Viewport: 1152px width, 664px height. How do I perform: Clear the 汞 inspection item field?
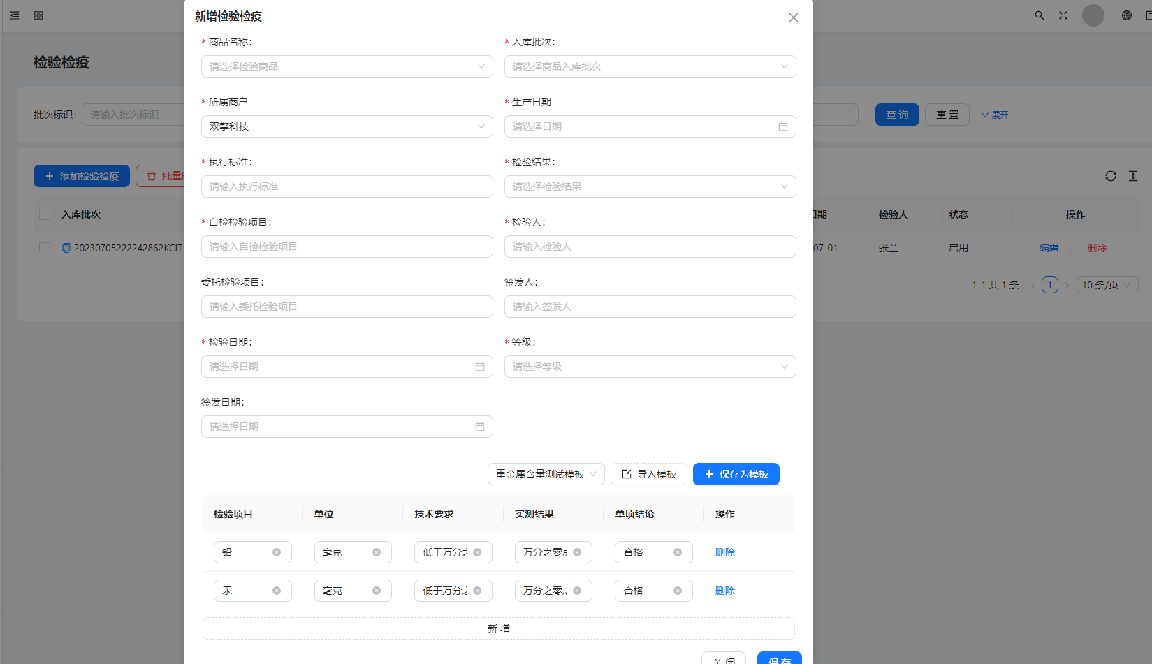(277, 591)
